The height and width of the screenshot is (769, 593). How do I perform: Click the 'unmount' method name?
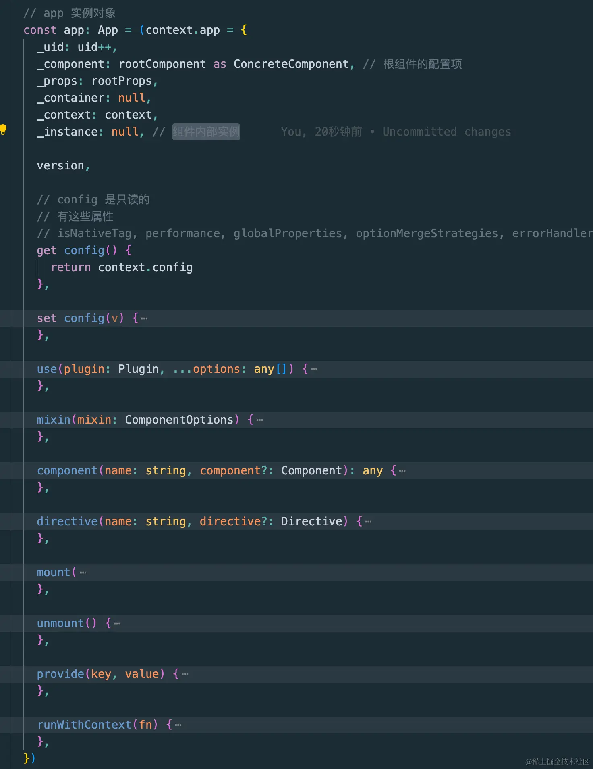[x=60, y=623]
